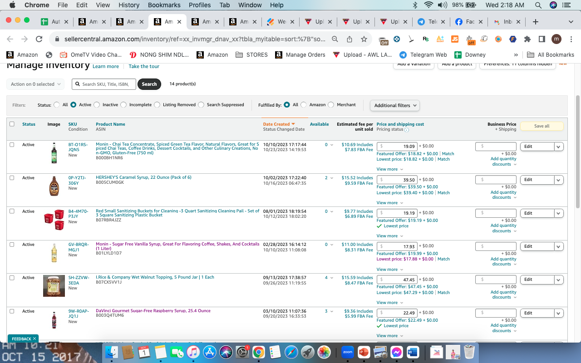Open the tab search dropdown arrow
The image size is (581, 363).
[x=571, y=22]
